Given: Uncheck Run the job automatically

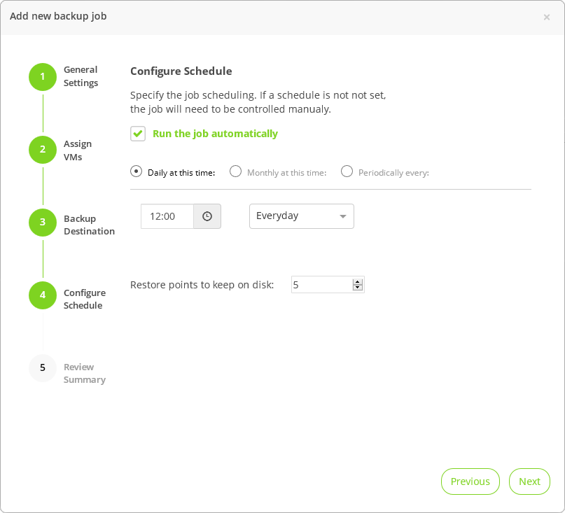Looking at the screenshot, I should [138, 134].
